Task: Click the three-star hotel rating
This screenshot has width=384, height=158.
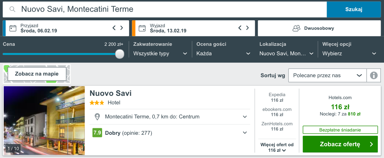Action: (97, 103)
